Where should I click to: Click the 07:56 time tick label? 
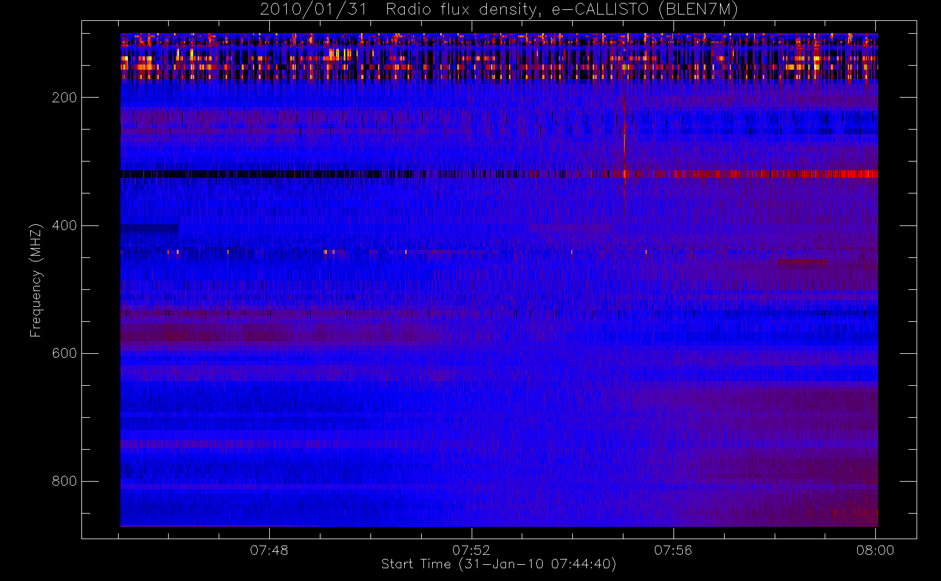(673, 550)
